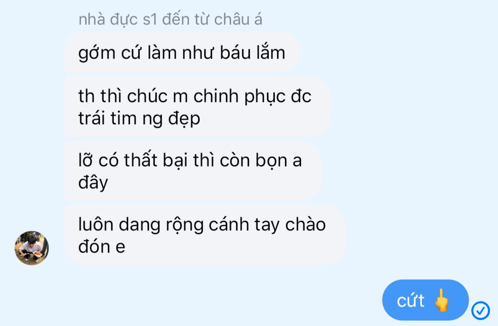Click the "lỡ có thất bại" message bubble
Viewport: 498px width, 326px height.
point(193,171)
